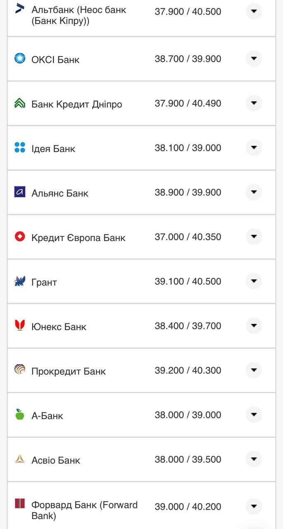Click the Юнекс Банк logo icon
The width and height of the screenshot is (283, 529).
(20, 326)
